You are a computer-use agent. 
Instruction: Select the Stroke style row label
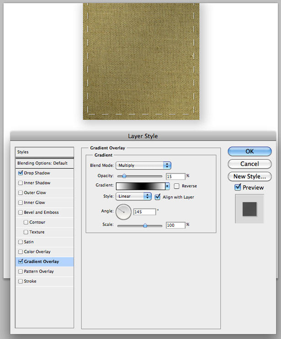tap(30, 281)
